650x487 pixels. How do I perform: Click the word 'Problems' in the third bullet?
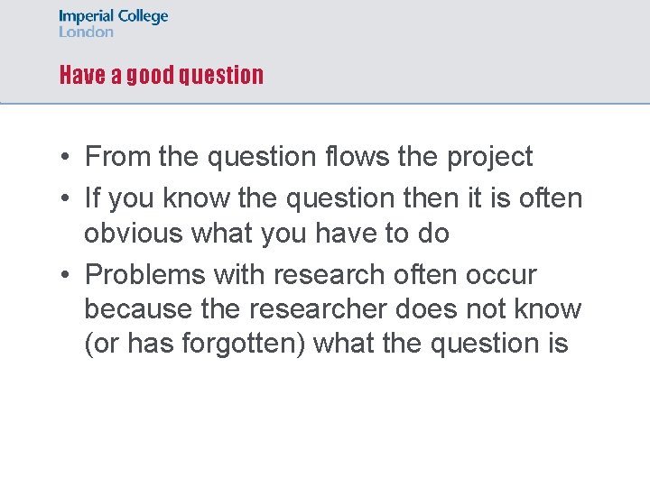point(144,274)
